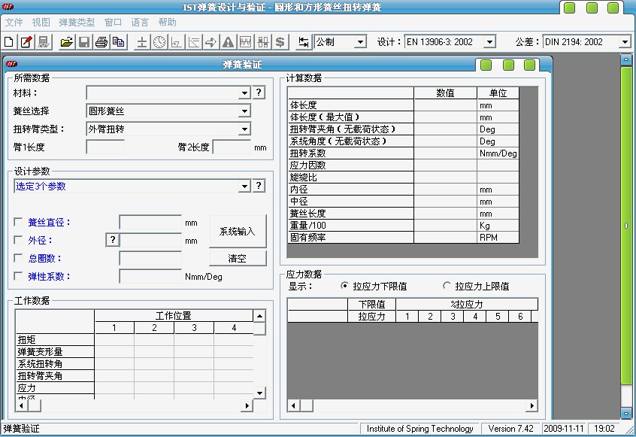This screenshot has height=437, width=636.
Task: Click the right arrow under 工作数据 table
Action: [x=247, y=405]
